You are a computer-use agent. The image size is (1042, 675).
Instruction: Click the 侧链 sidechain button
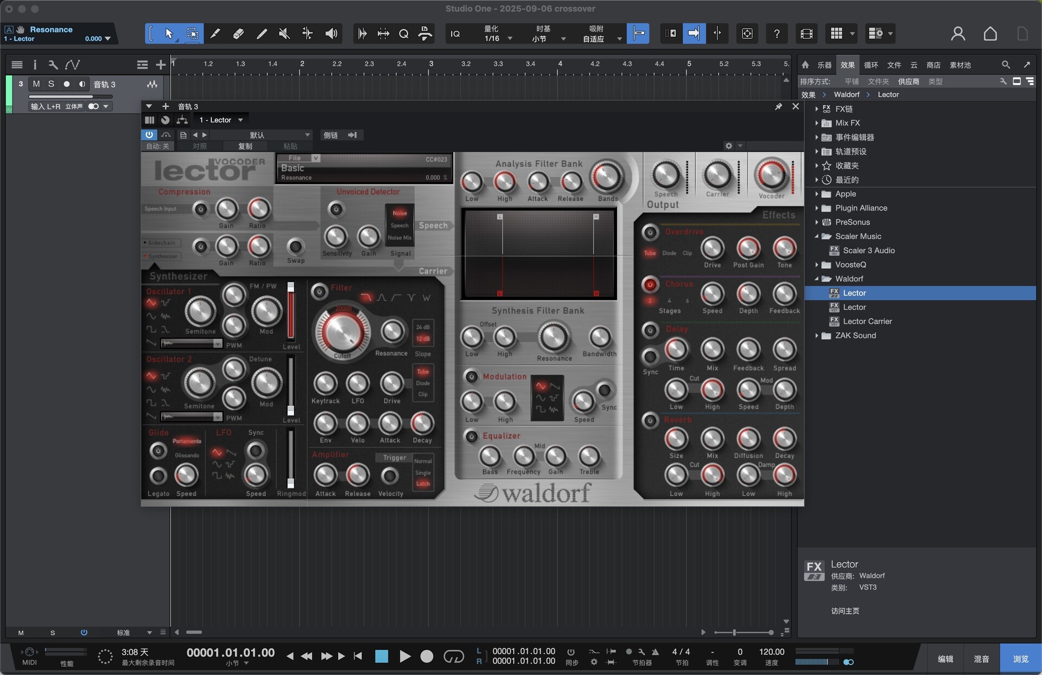pyautogui.click(x=331, y=135)
